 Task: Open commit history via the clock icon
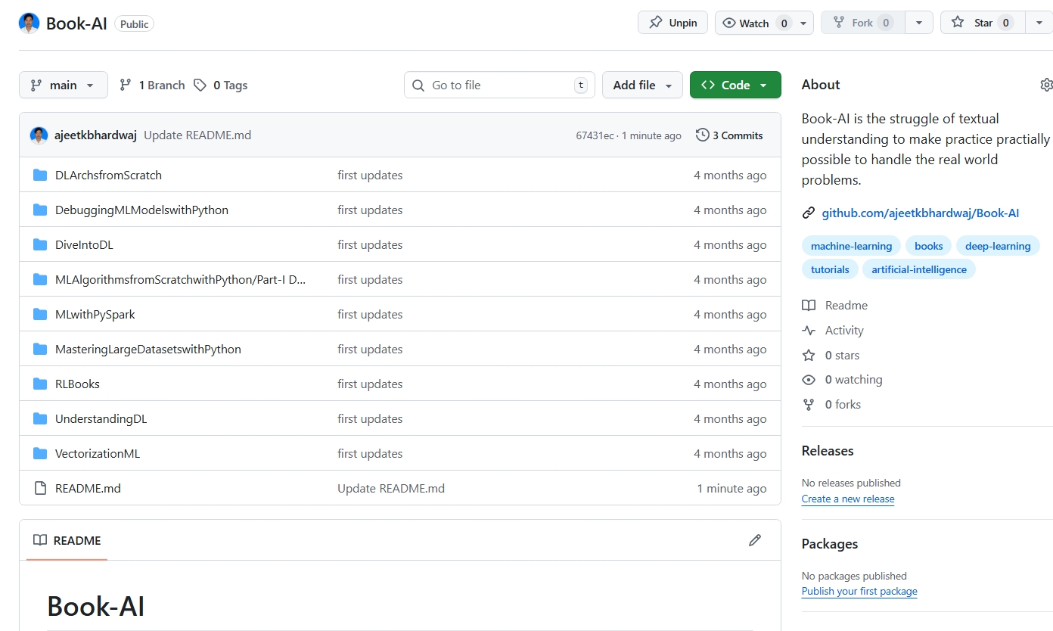click(x=701, y=135)
